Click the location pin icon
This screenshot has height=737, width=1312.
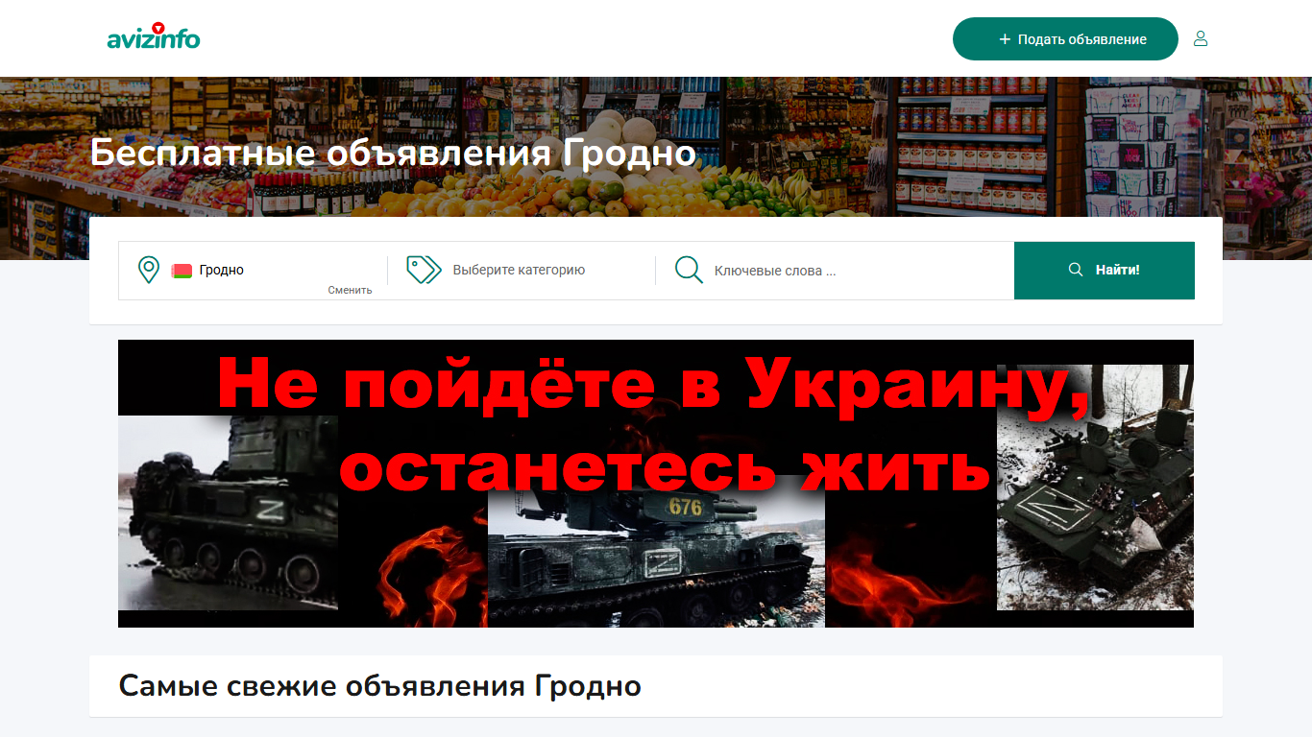(x=149, y=270)
